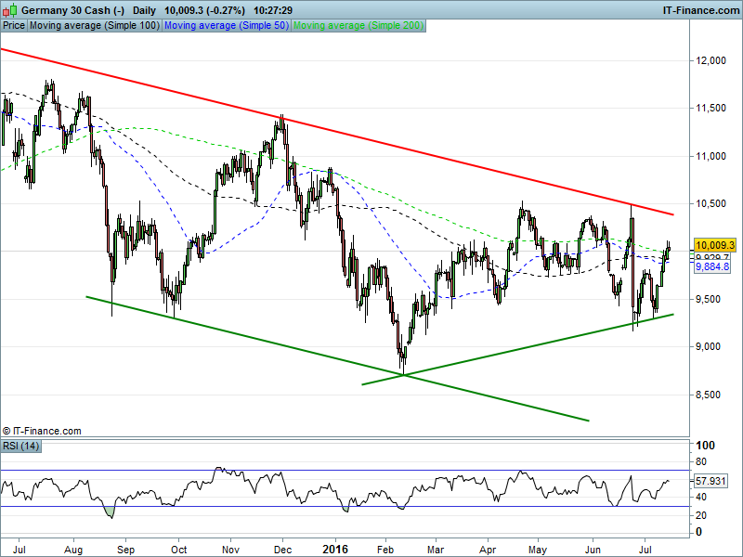Click the 11,500 price axis label
This screenshot has height=557, width=743.
(x=710, y=108)
